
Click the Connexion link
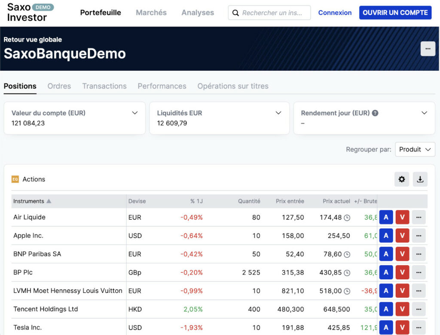click(x=335, y=12)
